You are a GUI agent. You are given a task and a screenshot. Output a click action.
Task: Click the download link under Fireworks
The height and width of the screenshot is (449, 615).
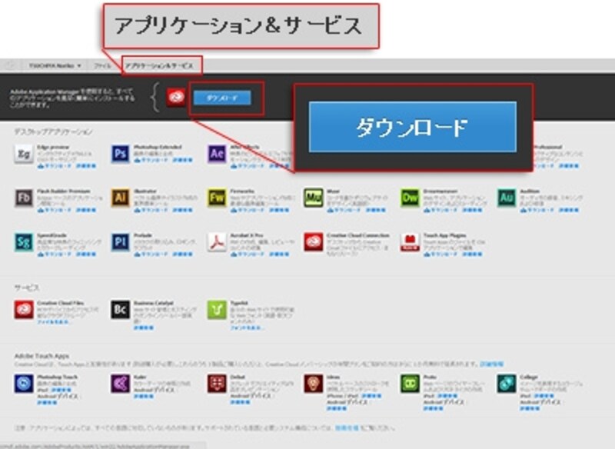(248, 210)
